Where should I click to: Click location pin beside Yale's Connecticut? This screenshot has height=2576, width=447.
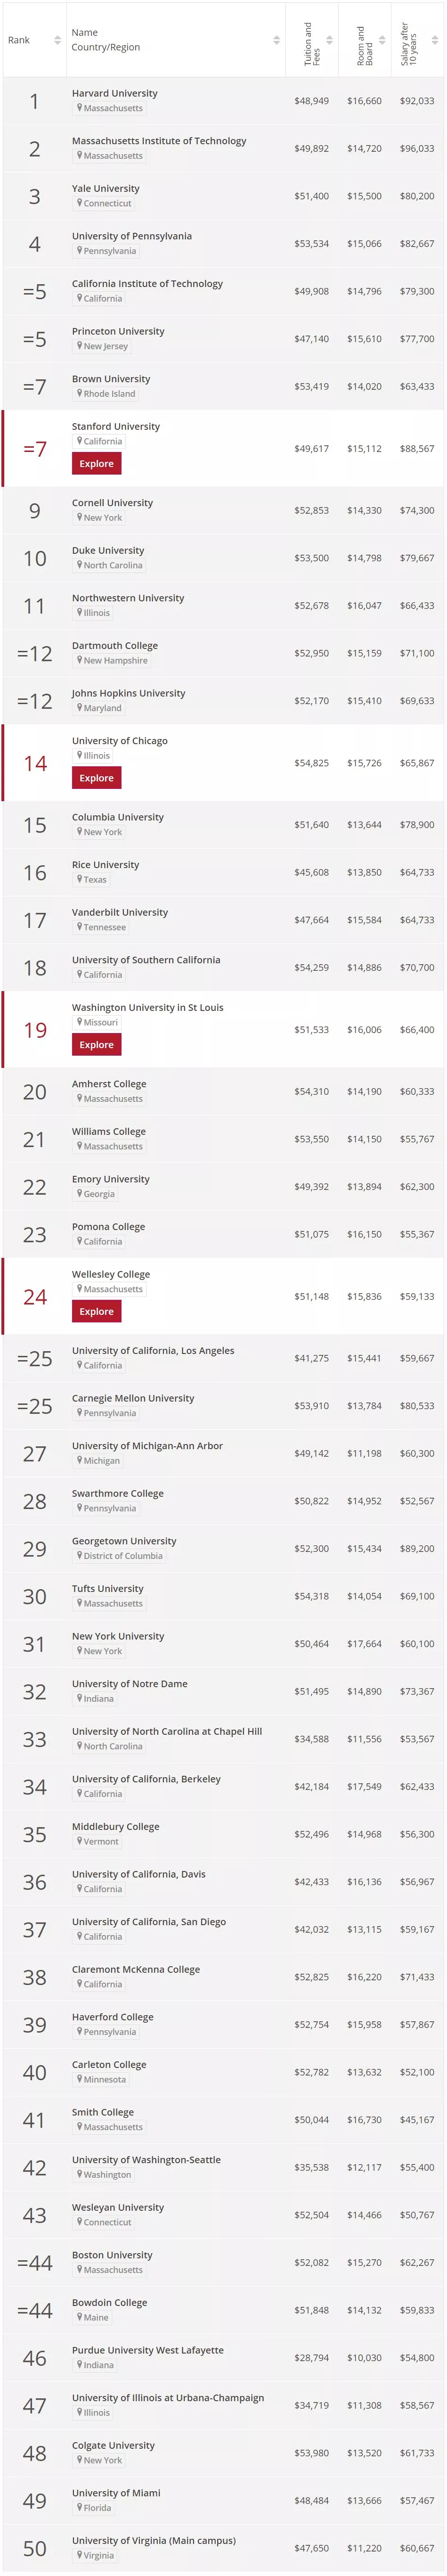point(79,203)
